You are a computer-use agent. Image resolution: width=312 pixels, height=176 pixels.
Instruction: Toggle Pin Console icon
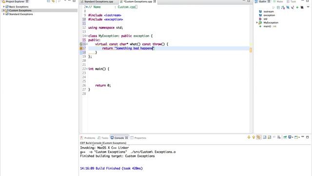pos(285,137)
